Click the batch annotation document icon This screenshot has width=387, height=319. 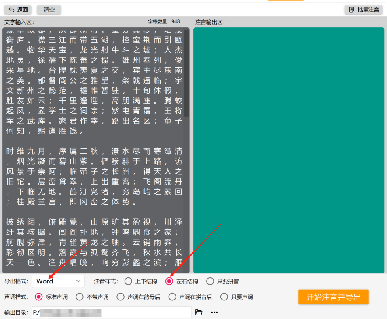pyautogui.click(x=351, y=10)
